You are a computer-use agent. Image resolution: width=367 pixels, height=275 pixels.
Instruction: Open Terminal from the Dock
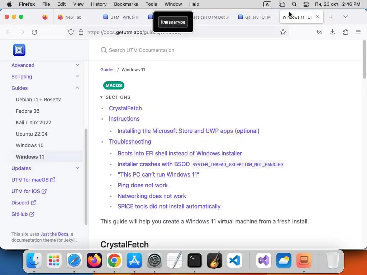click(x=195, y=260)
